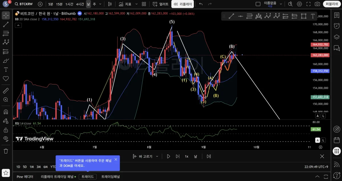
Task: Open the alerts clock icon in right sidebar
Action: pos(336,26)
